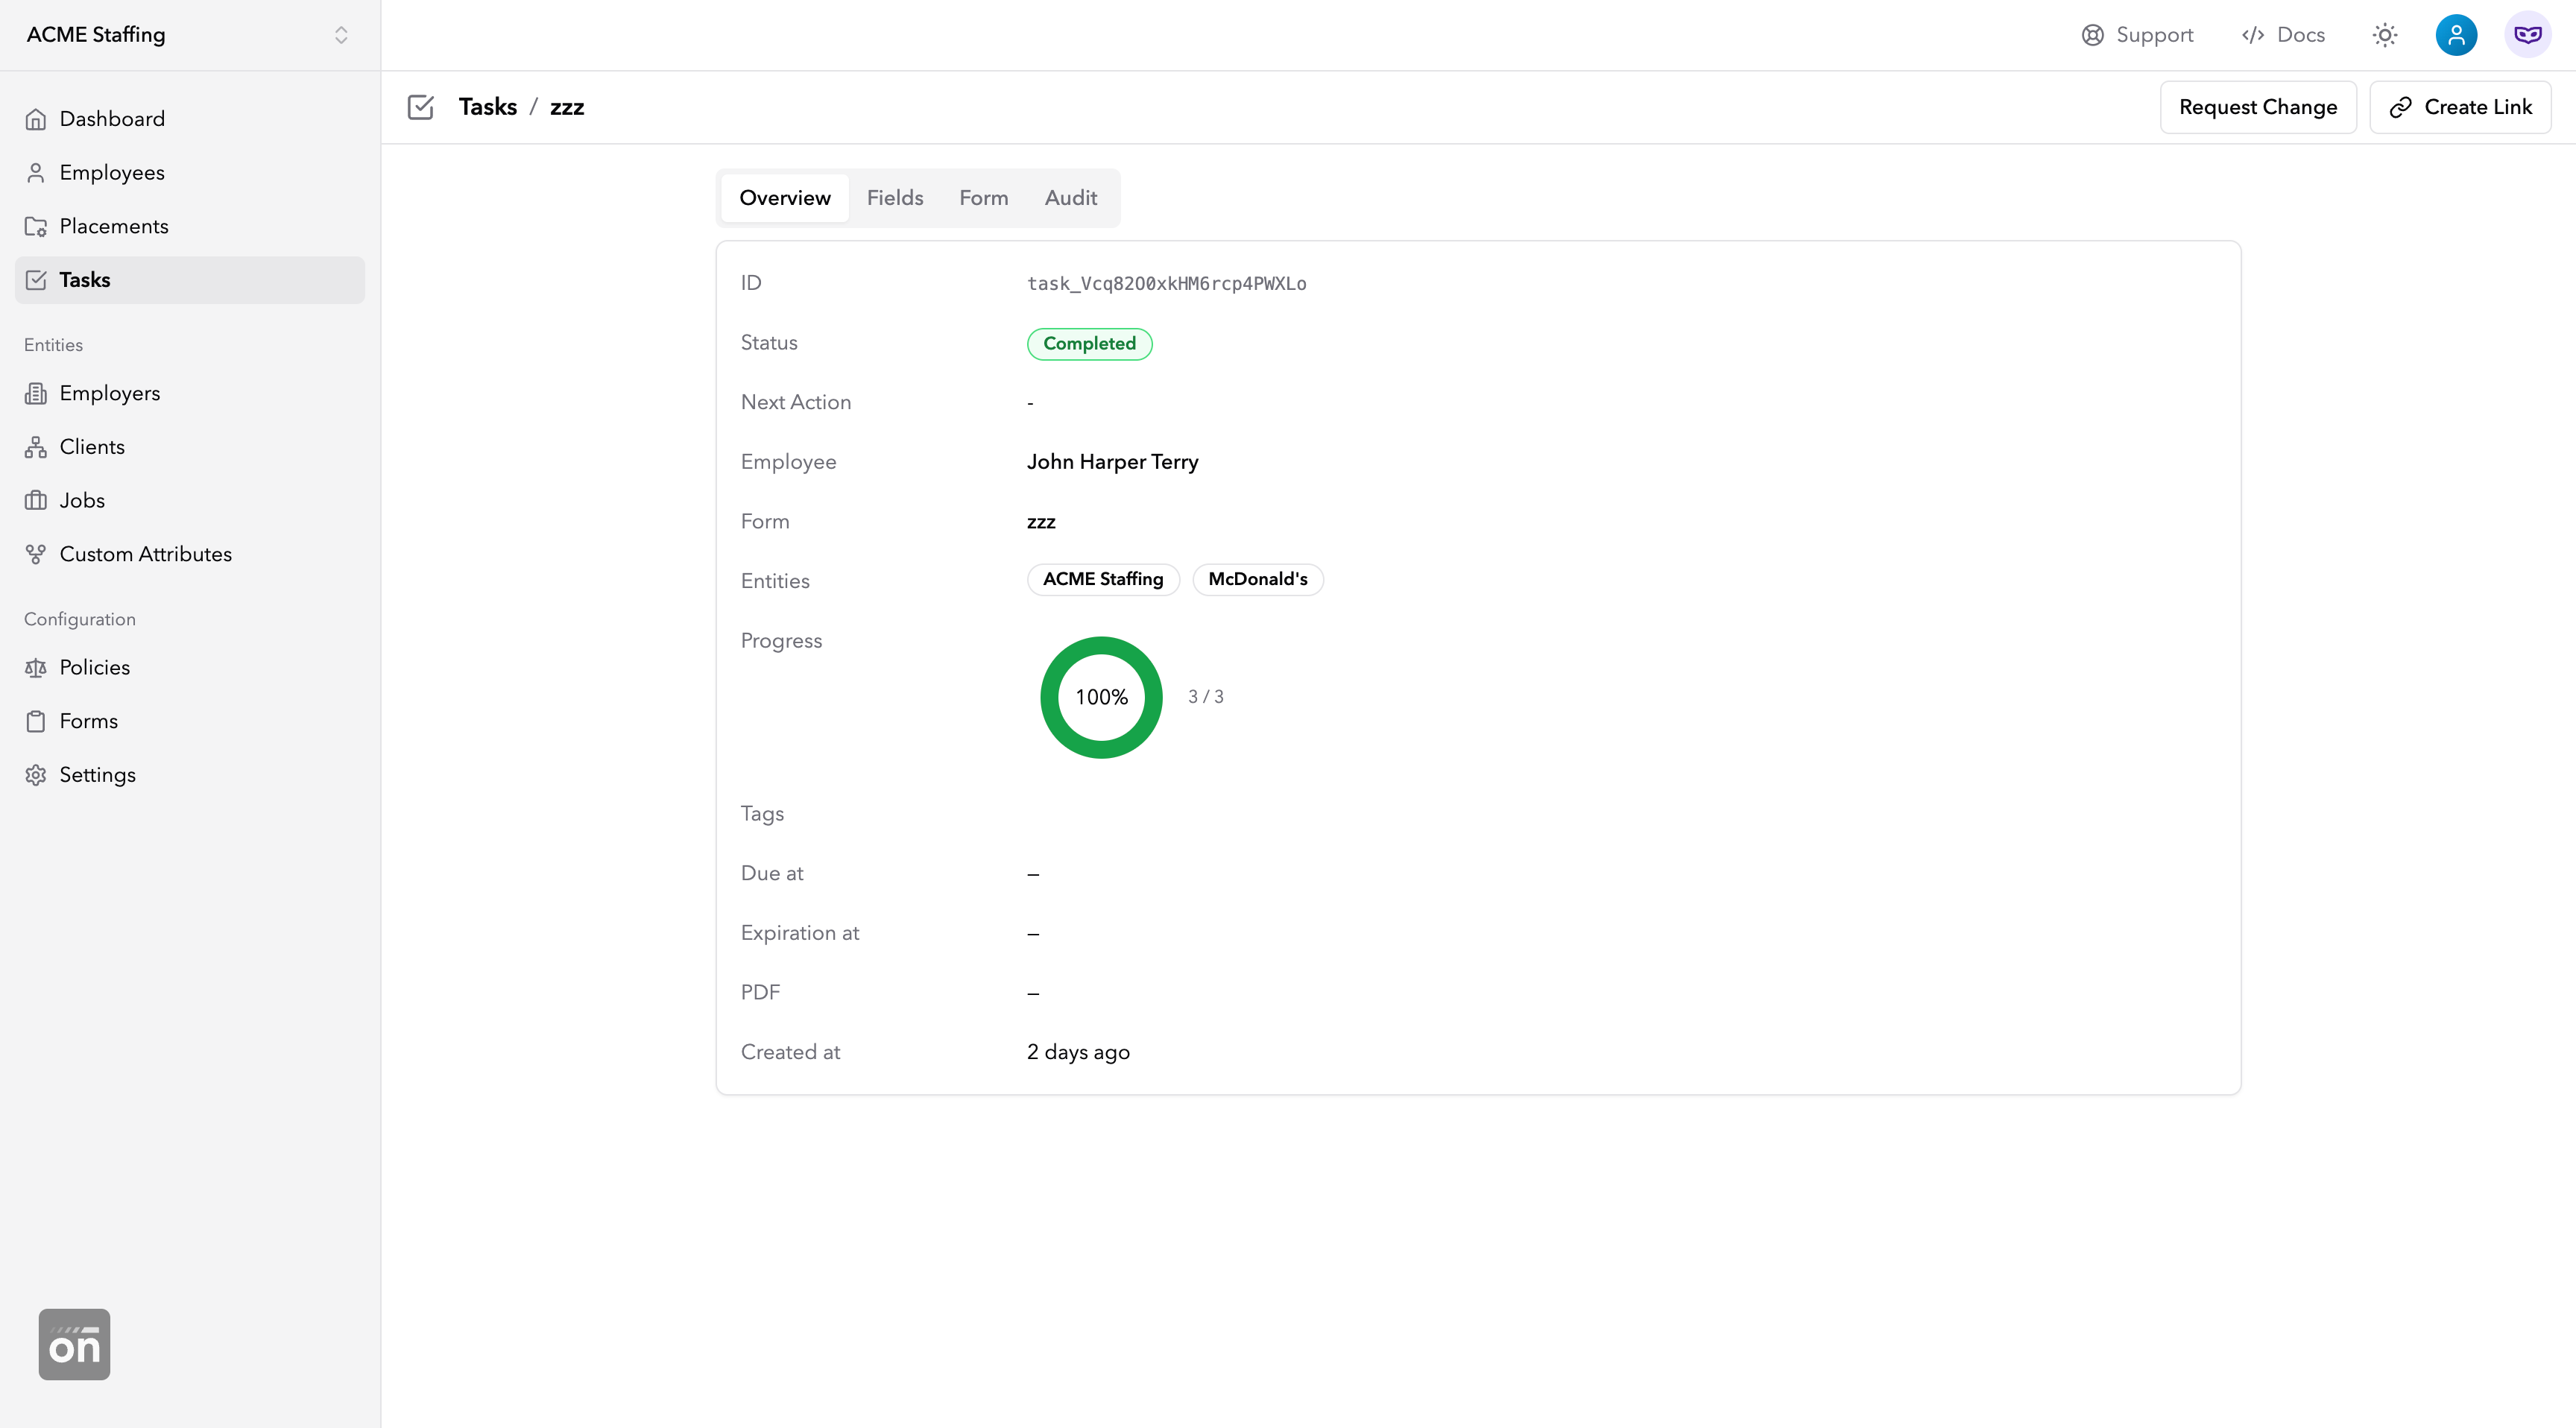Switch to the Audit tab
The width and height of the screenshot is (2576, 1428).
1070,198
